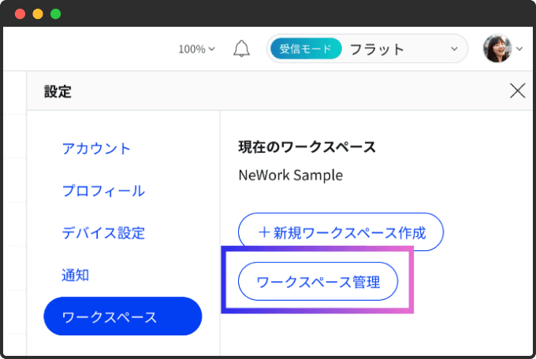This screenshot has height=359, width=536.
Task: Click the user profile avatar photo
Action: point(497,49)
